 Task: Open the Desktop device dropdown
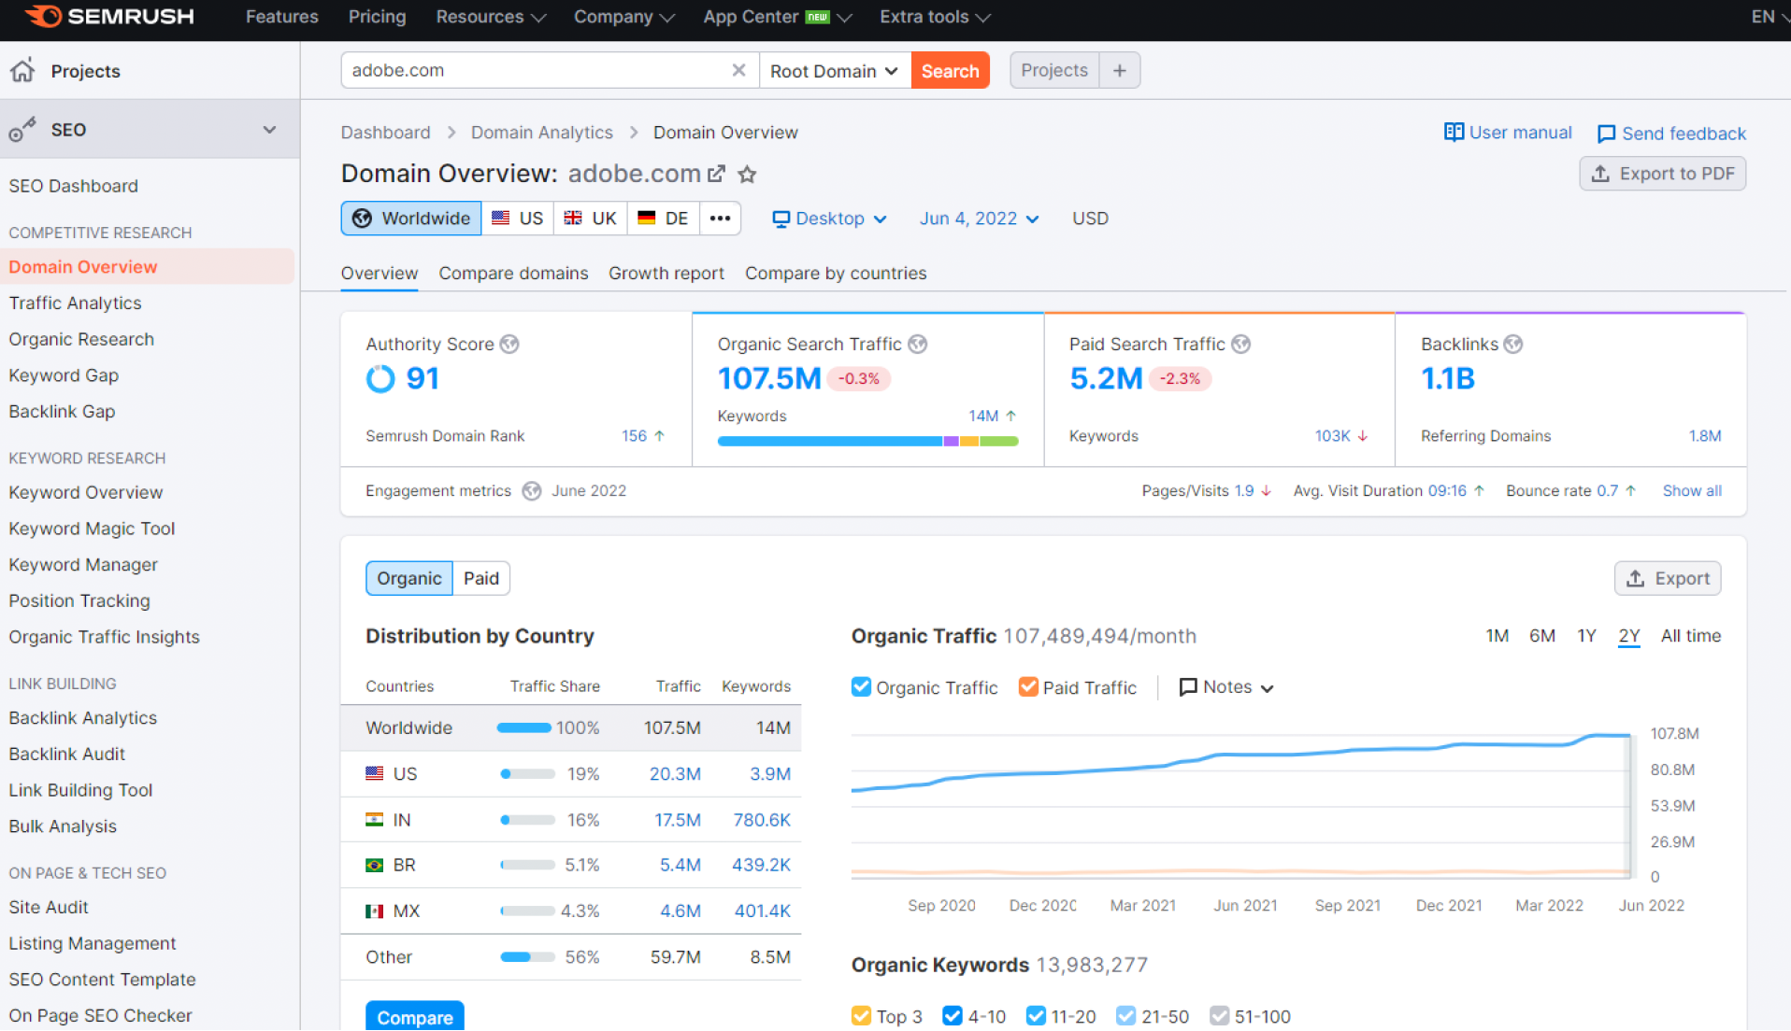pos(829,219)
